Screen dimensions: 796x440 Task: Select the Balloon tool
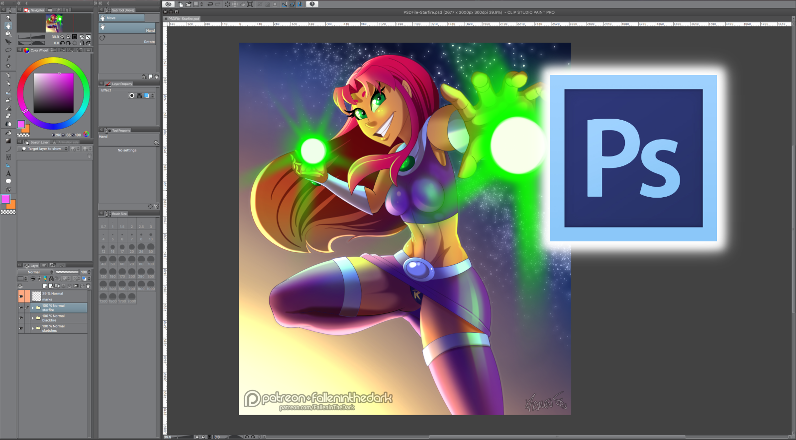tap(8, 181)
